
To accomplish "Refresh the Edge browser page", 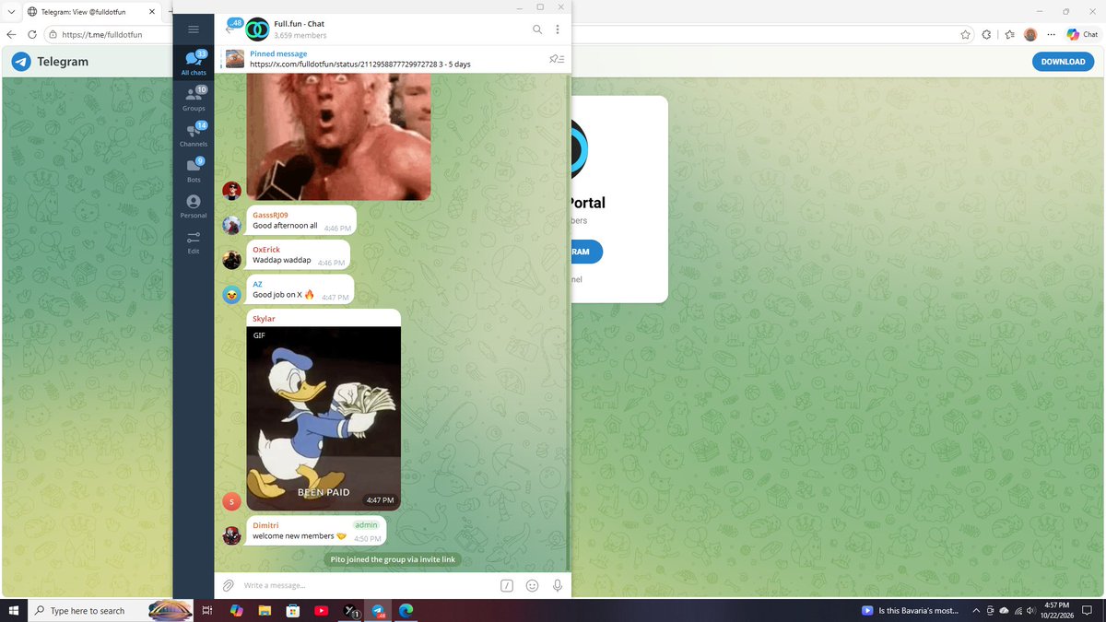I will (x=32, y=34).
